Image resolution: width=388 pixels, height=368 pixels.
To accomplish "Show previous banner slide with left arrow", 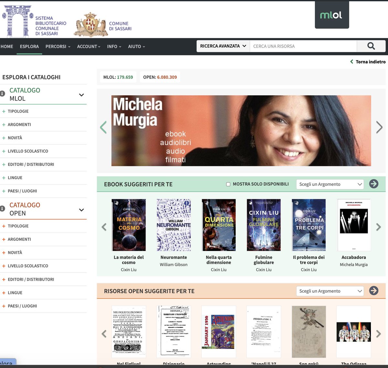I will 103,127.
